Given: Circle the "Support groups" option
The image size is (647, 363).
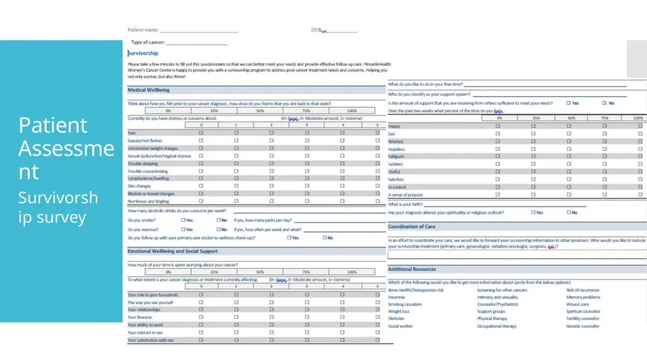Looking at the screenshot, I should click(491, 311).
